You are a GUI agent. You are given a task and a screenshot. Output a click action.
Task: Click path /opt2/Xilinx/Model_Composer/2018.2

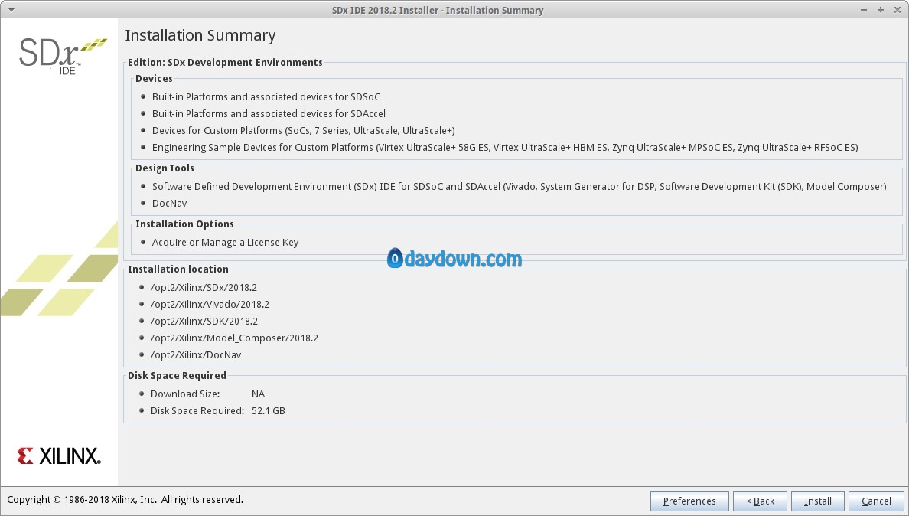234,338
